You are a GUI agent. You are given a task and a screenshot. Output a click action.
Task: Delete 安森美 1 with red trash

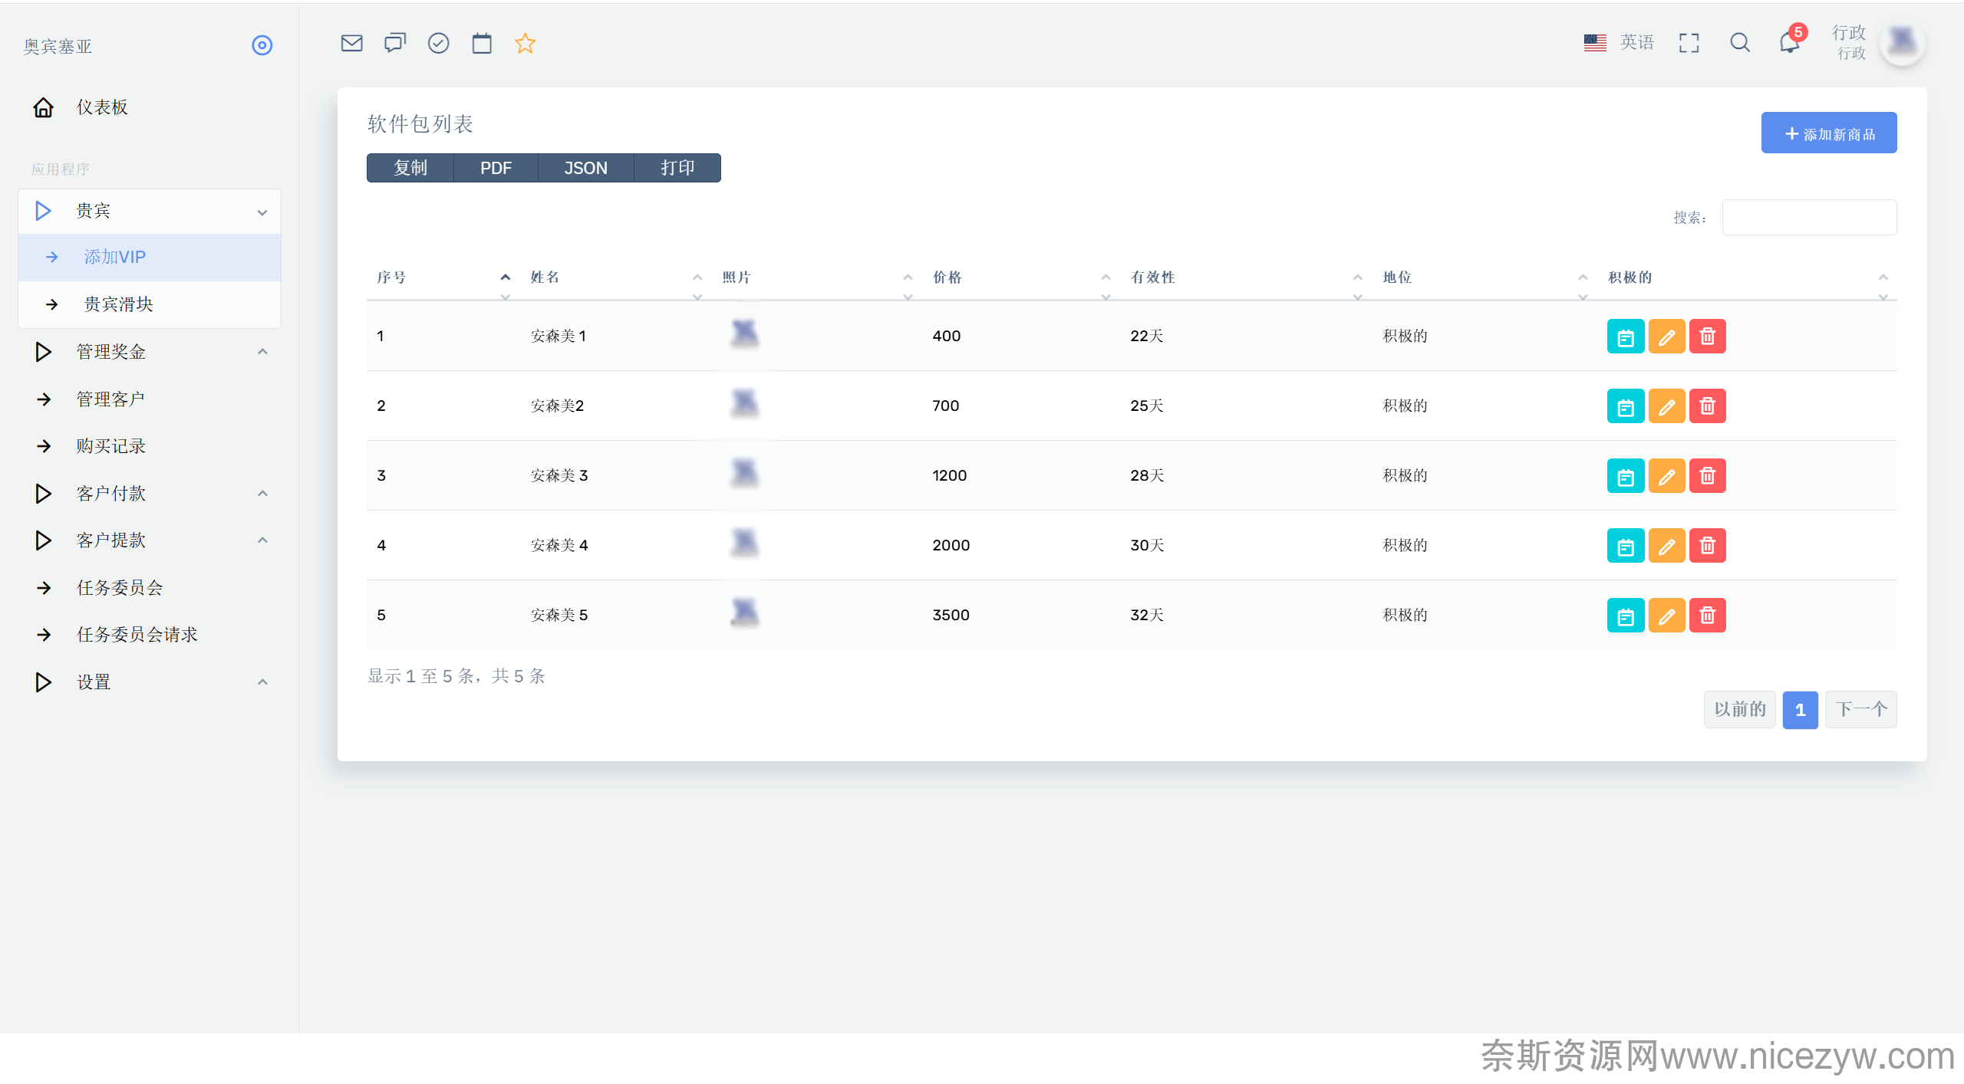(x=1708, y=337)
